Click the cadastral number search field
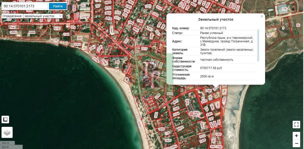 pyautogui.click(x=25, y=6)
